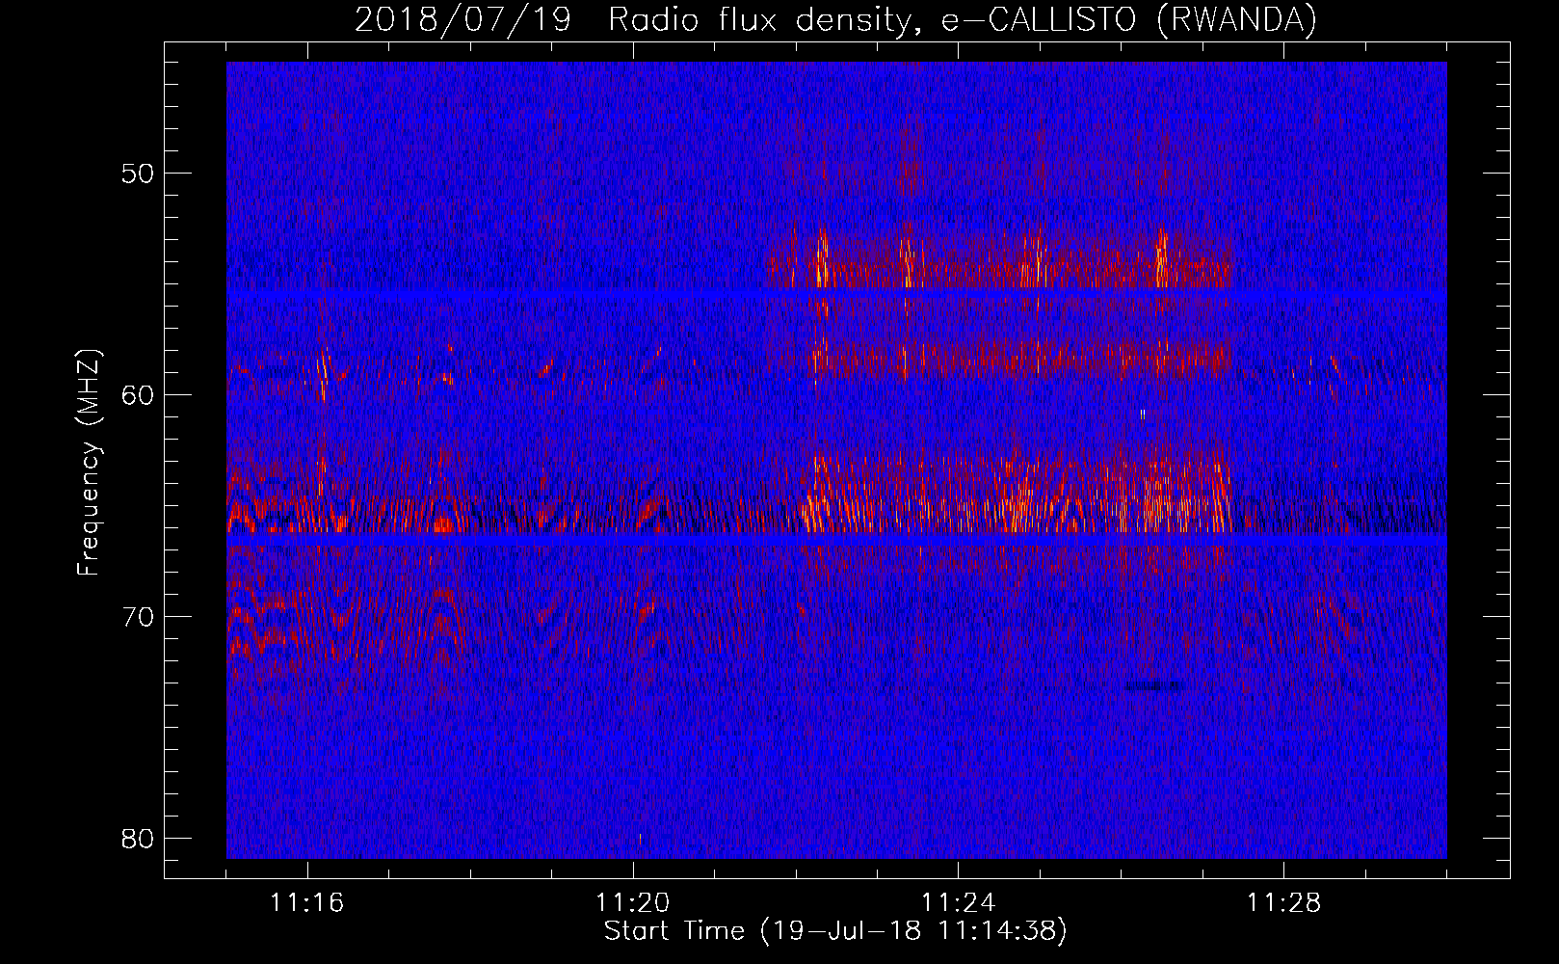Screen dimensions: 1559x964
Task: Click the 11:16 time tick label
Action: (x=306, y=903)
